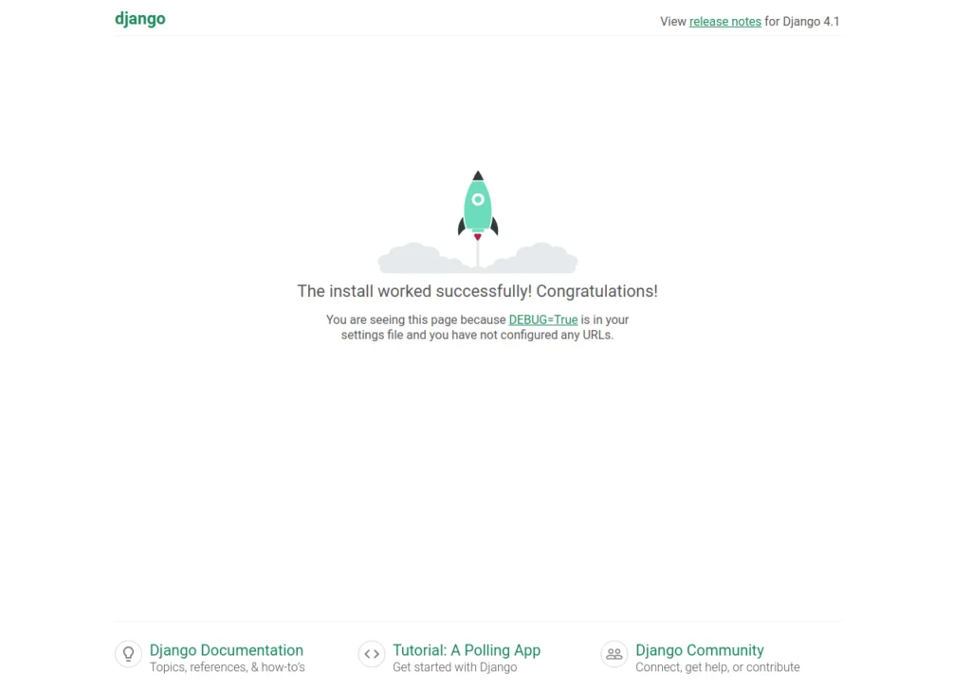Click the lightbulb icon beside Django Documentation
This screenshot has height=691, width=971.
[x=128, y=654]
